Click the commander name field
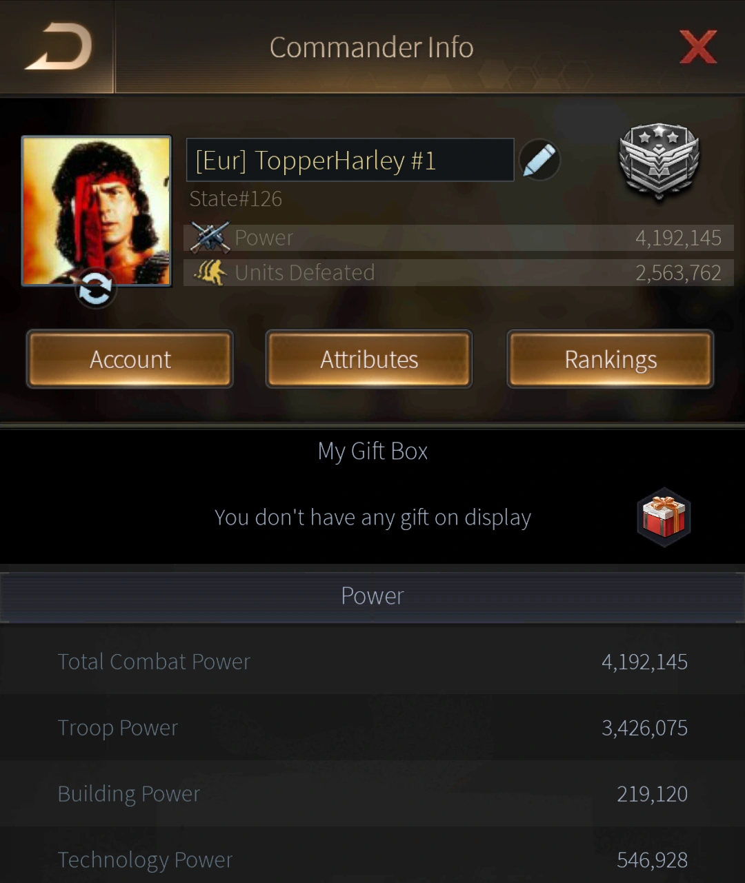The height and width of the screenshot is (883, 745). pos(350,160)
